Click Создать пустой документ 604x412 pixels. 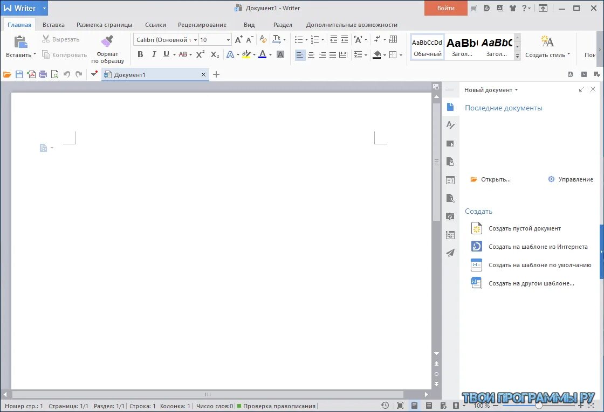[516, 228]
